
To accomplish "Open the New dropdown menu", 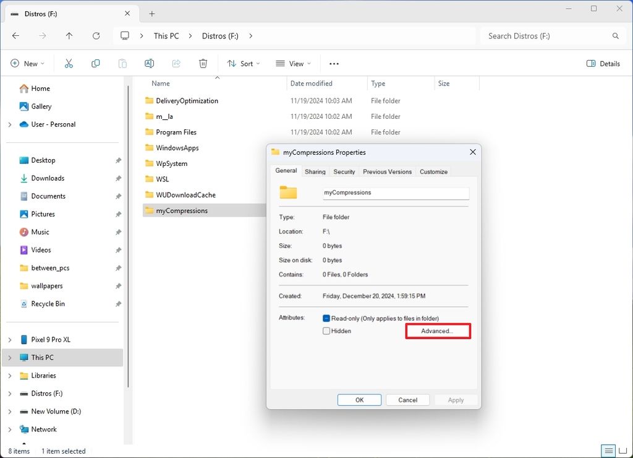I will coord(27,63).
